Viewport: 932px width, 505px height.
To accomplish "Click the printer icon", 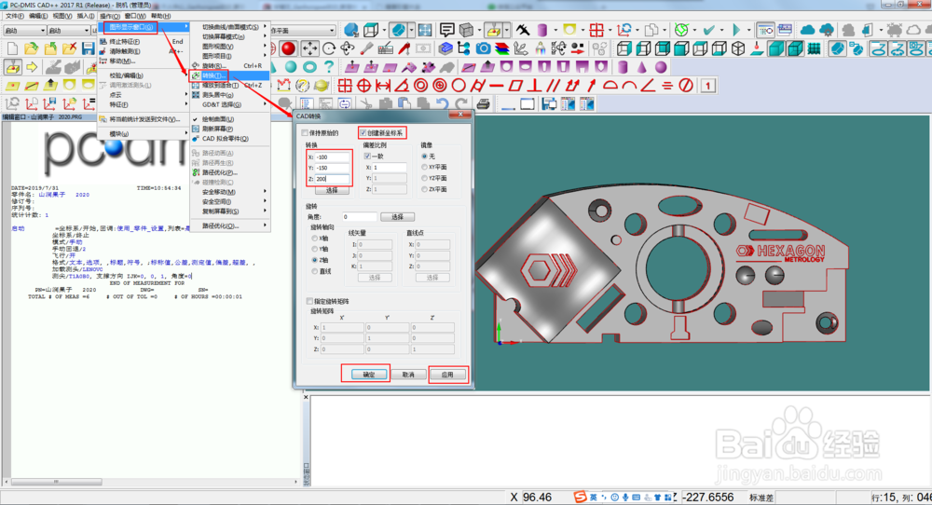I will click(483, 104).
